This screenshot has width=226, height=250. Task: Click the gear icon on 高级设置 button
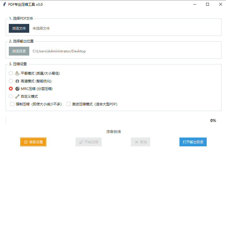26,142
